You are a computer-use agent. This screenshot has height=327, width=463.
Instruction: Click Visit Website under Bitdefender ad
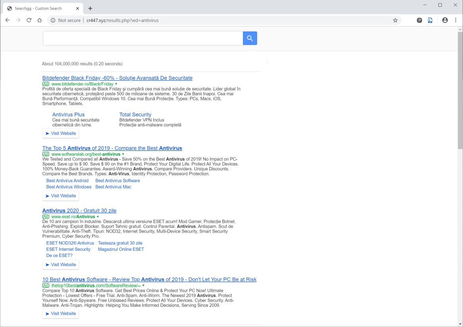click(60, 133)
